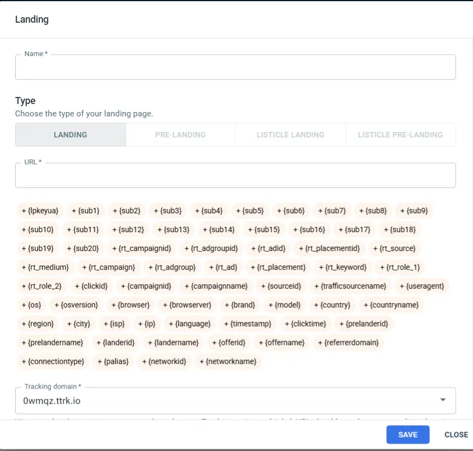Open the Tracking domain dropdown
The height and width of the screenshot is (451, 473).
235,400
